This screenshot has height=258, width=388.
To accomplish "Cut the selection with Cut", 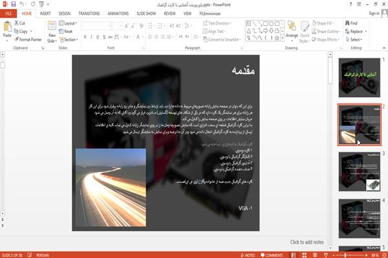I will coord(19,23).
